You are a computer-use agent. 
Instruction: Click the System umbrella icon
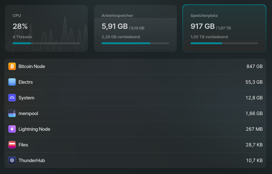tap(12, 98)
